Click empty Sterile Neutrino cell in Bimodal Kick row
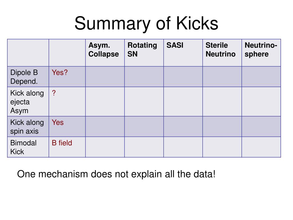Screen dimensions: 293x220 222,147
